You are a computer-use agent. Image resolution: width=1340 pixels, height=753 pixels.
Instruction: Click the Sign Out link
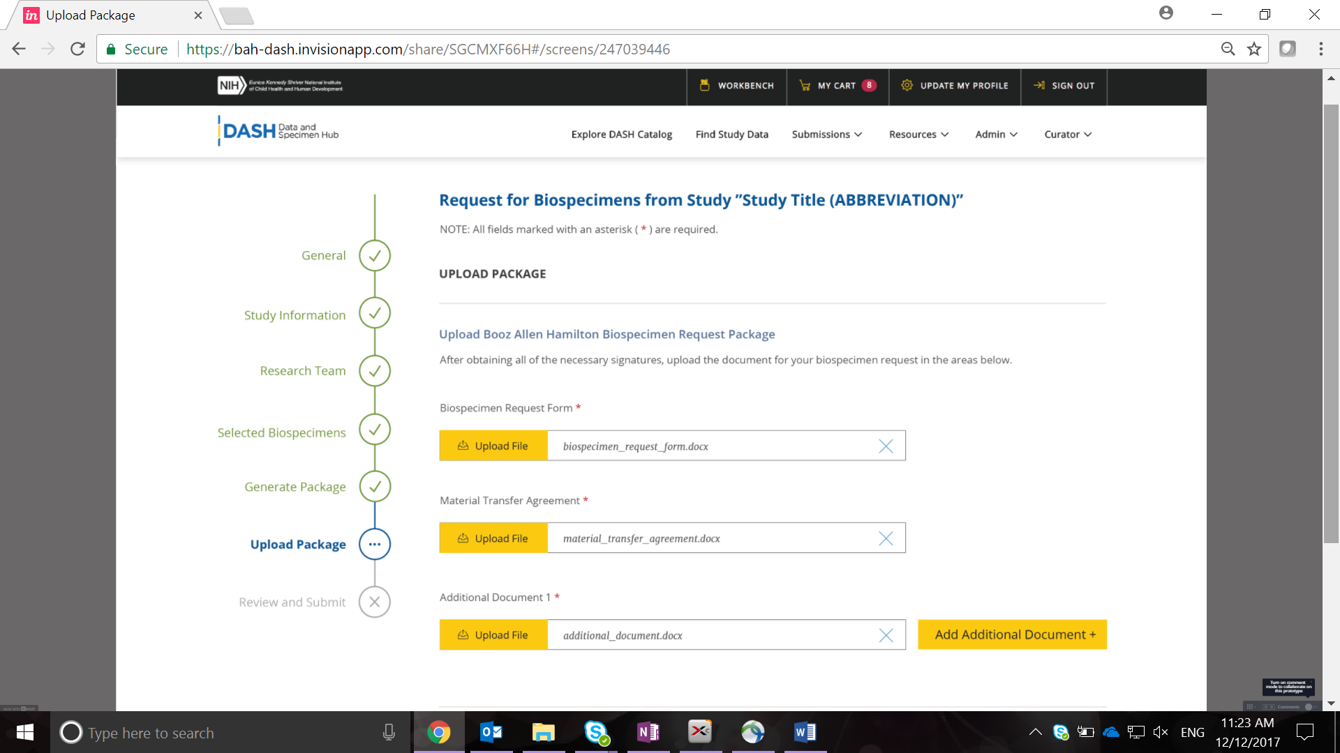coord(1064,86)
